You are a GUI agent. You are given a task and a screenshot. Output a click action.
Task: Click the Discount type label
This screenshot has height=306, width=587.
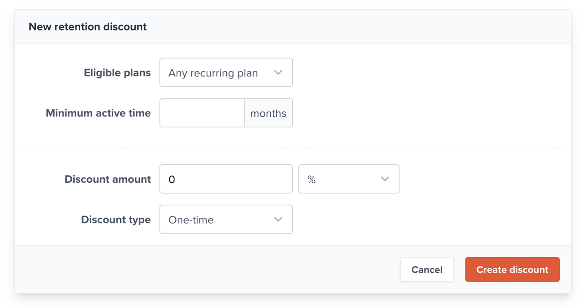pos(116,220)
